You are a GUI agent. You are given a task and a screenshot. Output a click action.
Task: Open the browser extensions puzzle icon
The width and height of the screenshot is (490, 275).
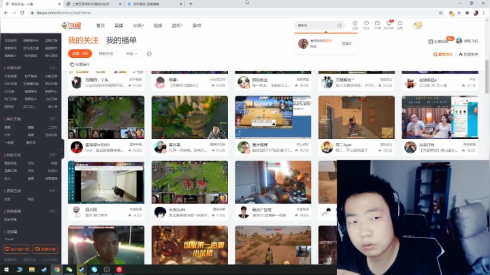tap(467, 13)
